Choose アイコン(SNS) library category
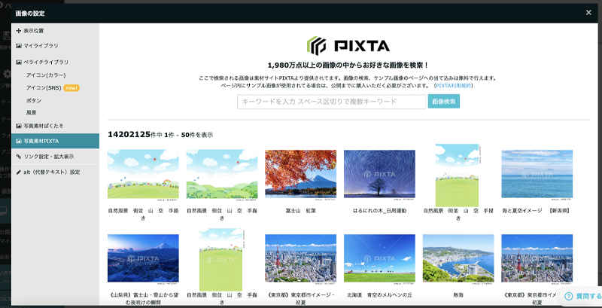 [44, 88]
